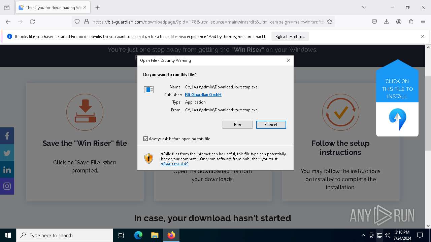Open the Save to Pocket icon
Image resolution: width=431 pixels, height=242 pixels.
point(374,22)
